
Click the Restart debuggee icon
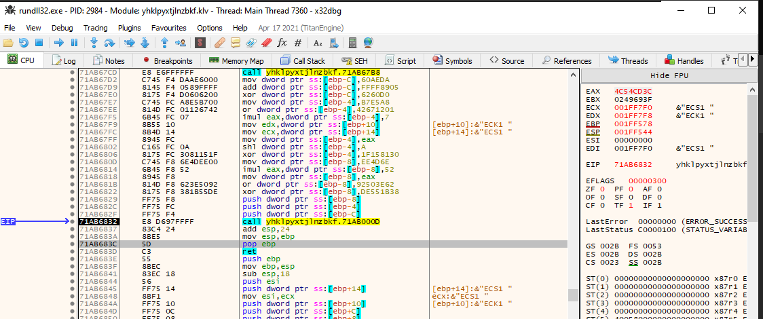[x=23, y=43]
